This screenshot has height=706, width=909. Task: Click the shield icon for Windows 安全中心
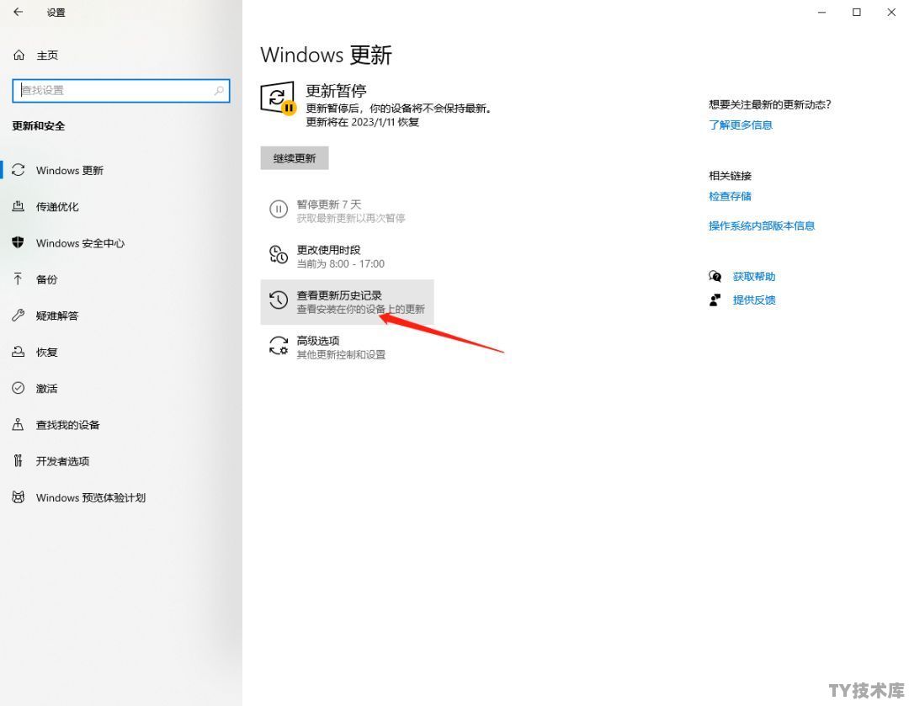tap(18, 242)
